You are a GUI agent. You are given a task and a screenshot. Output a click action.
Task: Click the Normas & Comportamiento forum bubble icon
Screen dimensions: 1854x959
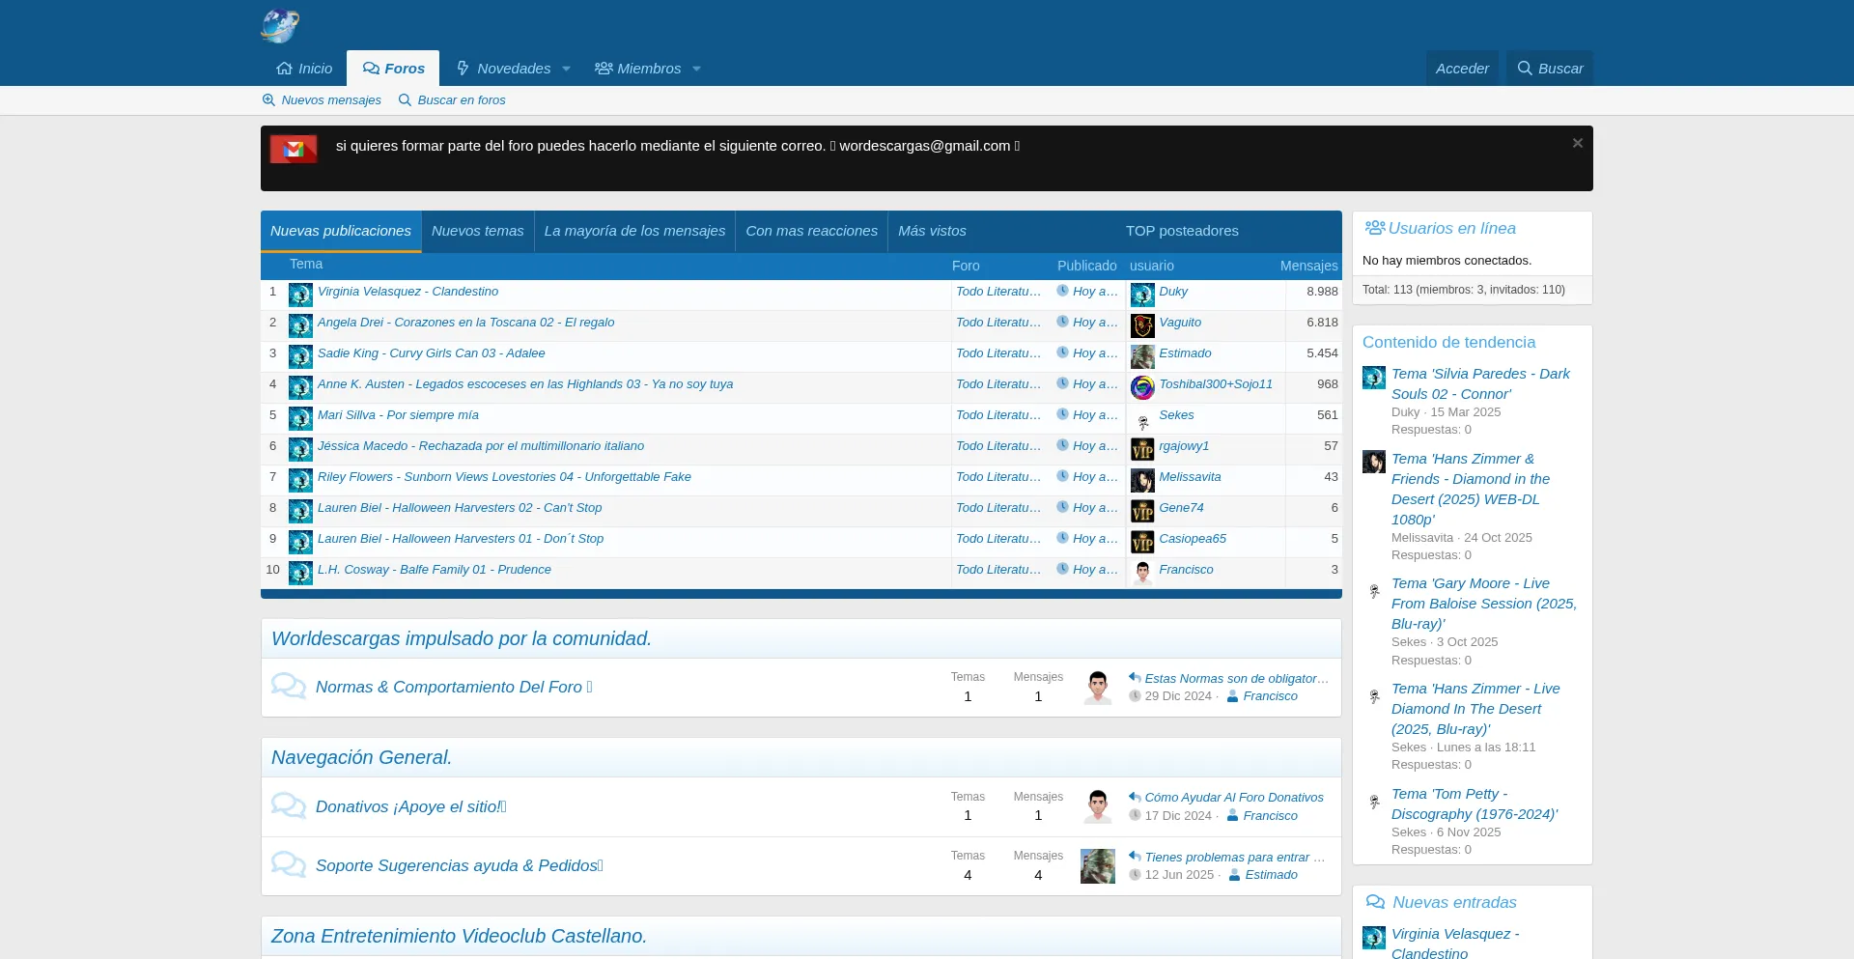(x=288, y=687)
